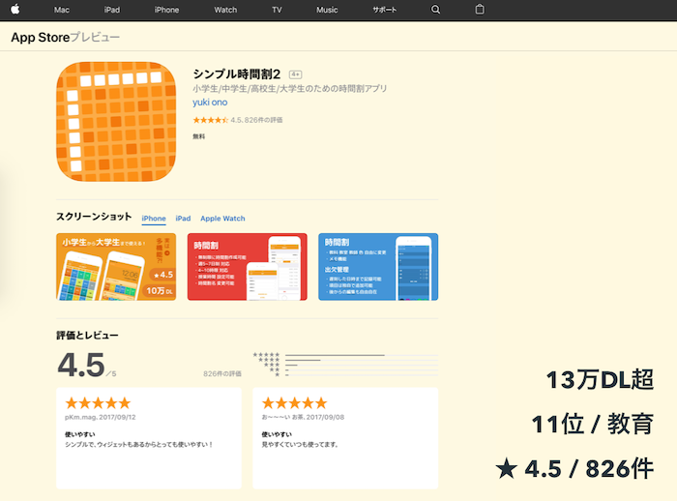The width and height of the screenshot is (677, 501).
Task: Click the プレビュー label next to App Store
Action: (x=95, y=38)
